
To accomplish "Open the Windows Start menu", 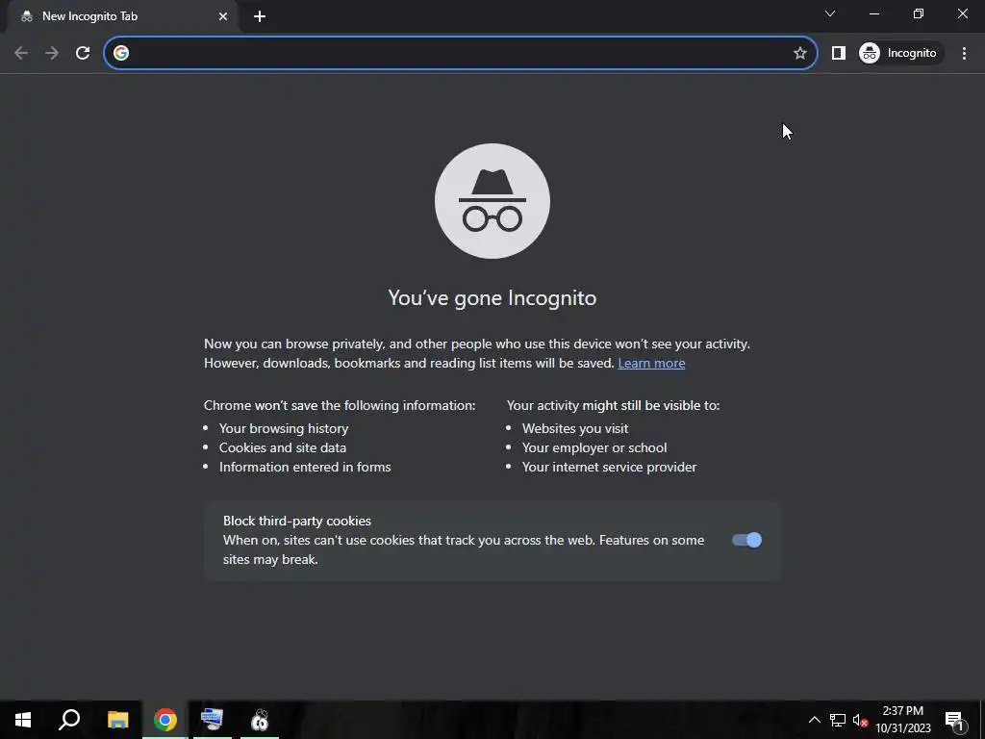I will 23,720.
